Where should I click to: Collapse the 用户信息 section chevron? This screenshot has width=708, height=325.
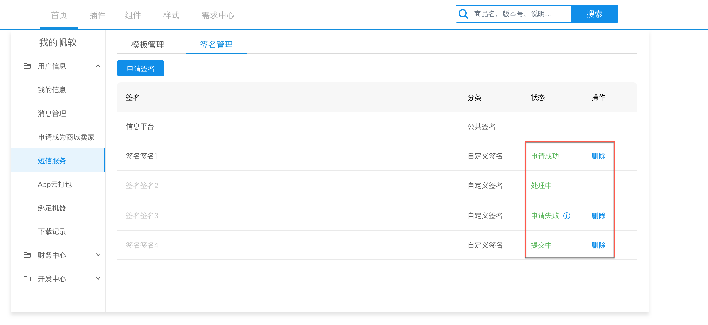click(98, 66)
